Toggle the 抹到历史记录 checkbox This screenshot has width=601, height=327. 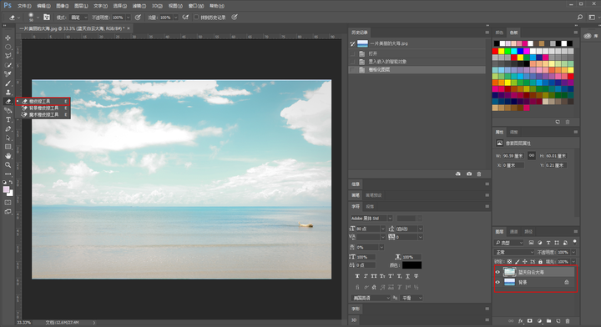click(x=196, y=18)
